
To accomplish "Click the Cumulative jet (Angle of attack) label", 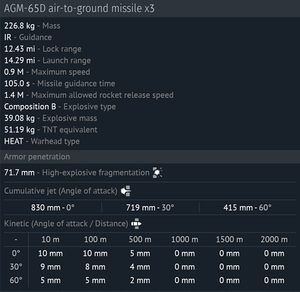I will [x=61, y=191].
